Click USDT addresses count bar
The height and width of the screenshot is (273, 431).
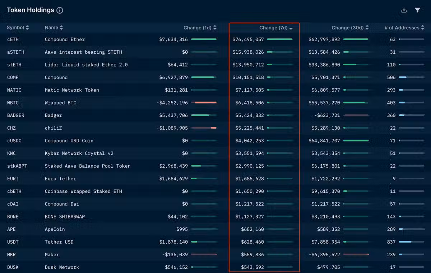pyautogui.click(x=411, y=242)
